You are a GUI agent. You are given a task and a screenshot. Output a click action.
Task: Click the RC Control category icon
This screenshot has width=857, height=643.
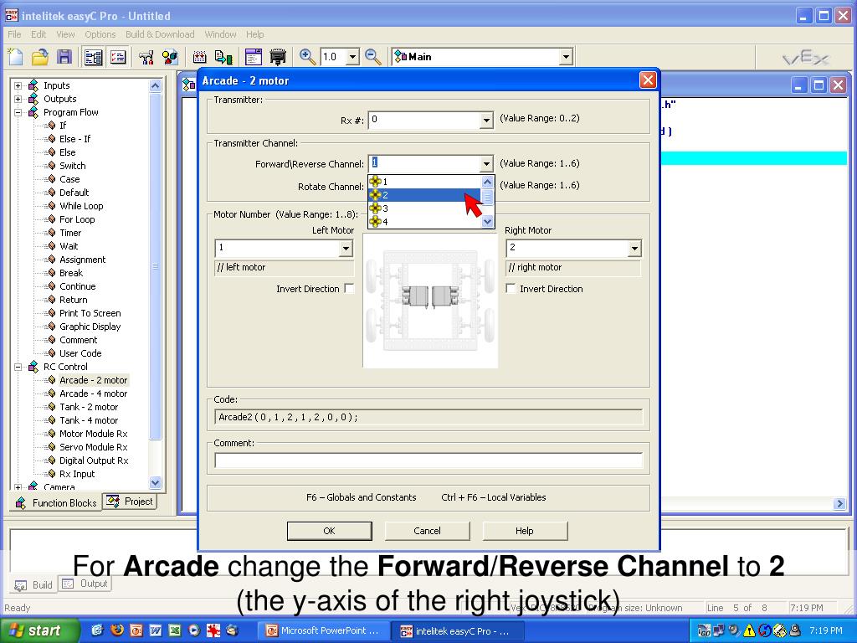pos(33,367)
